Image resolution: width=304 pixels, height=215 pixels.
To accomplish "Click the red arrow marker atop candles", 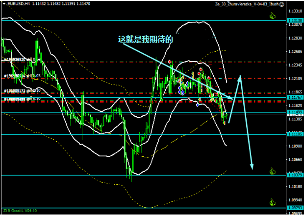I will point(170,62).
